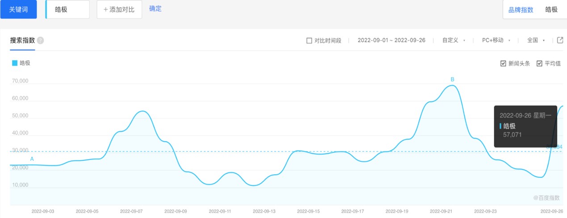
Task: Open the 品牌指数 tab
Action: pyautogui.click(x=521, y=10)
